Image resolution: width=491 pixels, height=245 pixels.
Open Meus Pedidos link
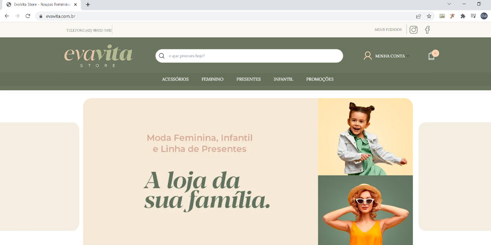388,30
